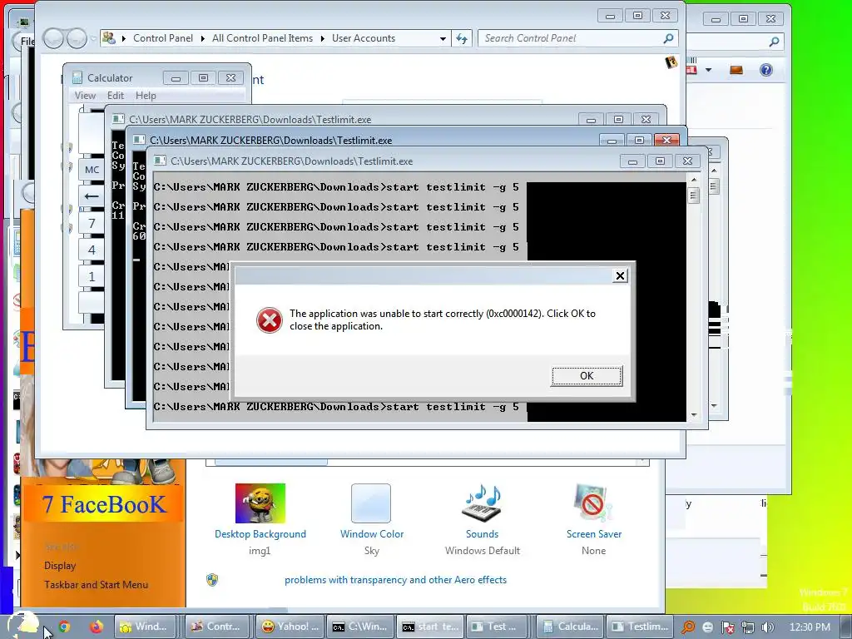This screenshot has width=852, height=639.
Task: Expand arrow before All Control Panel Items
Action: (203, 38)
